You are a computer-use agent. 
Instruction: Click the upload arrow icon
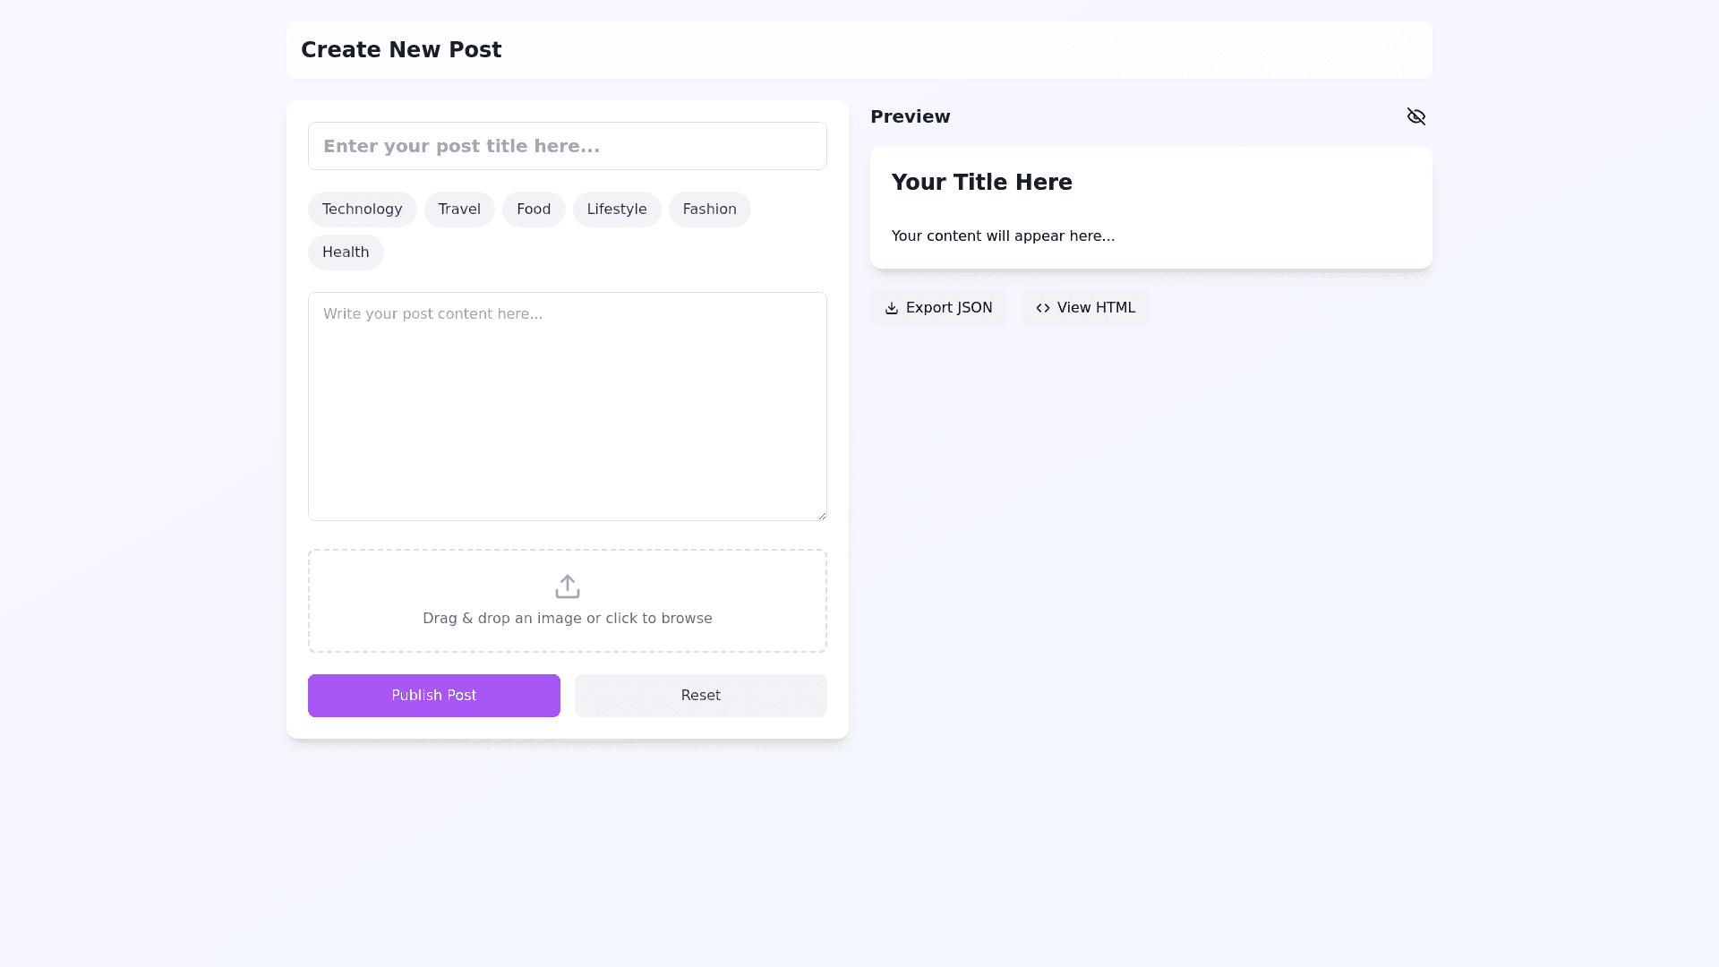(567, 586)
